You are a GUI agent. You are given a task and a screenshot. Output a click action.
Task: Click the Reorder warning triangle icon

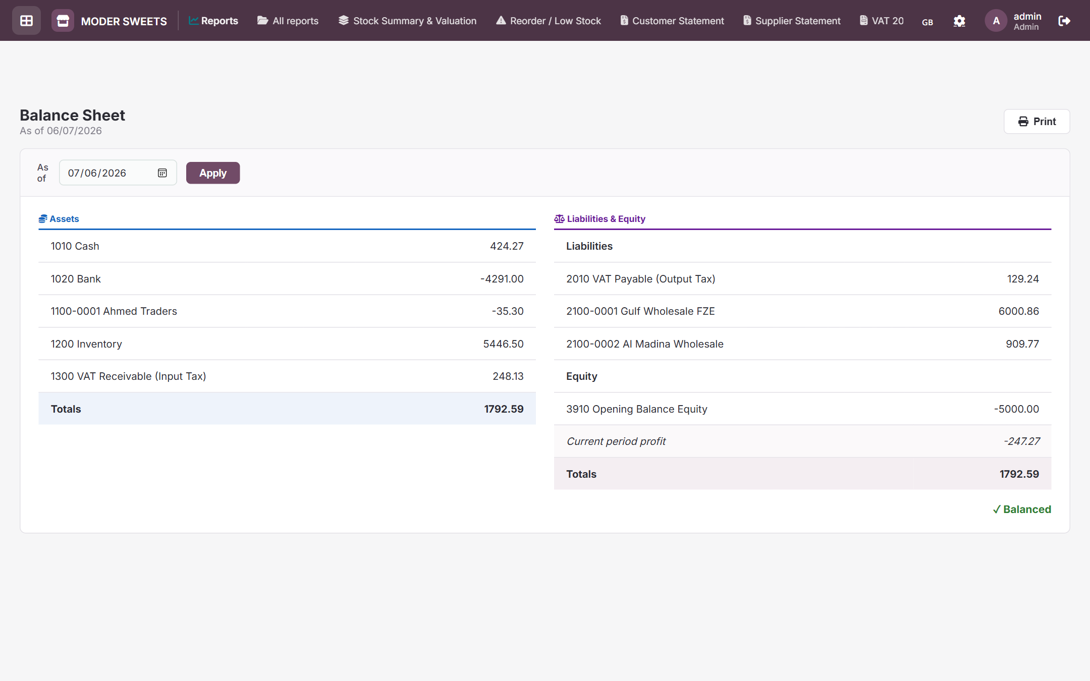click(x=501, y=21)
